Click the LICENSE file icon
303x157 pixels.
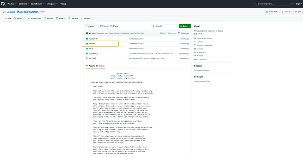coord(87,58)
